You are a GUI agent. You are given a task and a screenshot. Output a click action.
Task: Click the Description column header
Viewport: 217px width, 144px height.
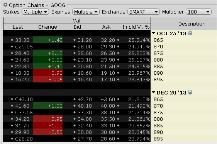192,24
